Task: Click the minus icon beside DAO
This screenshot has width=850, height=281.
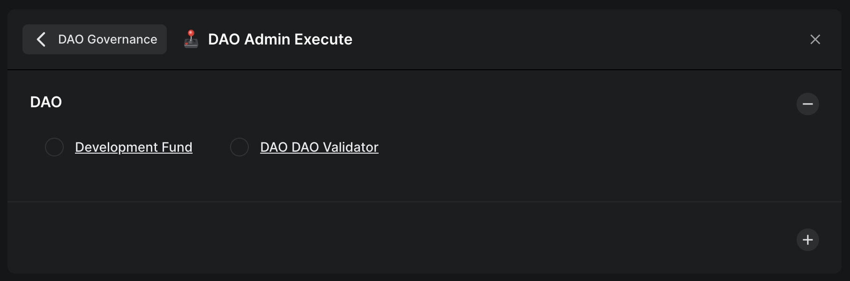Action: 807,104
